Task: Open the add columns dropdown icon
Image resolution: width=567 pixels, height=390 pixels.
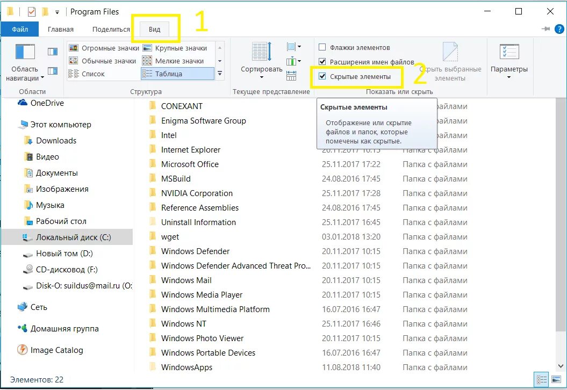Action: point(293,61)
